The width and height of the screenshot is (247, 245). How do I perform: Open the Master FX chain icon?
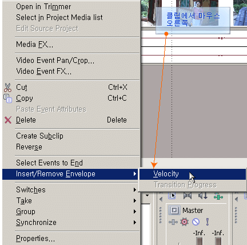pos(173,222)
